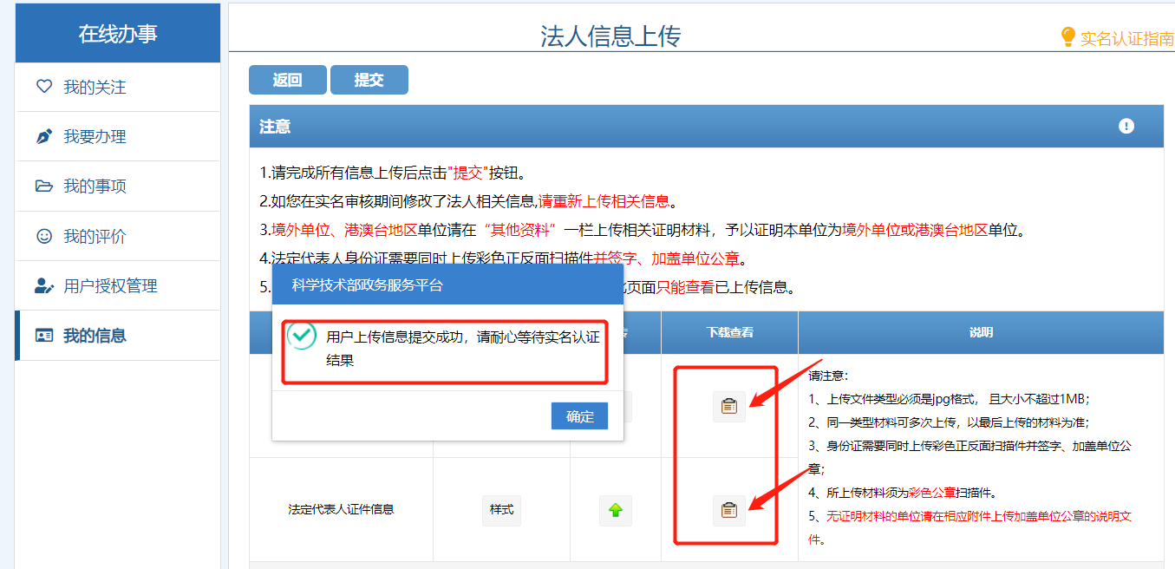This screenshot has width=1175, height=569.
Task: Click the 在线办事 sidebar header
Action: 118,35
